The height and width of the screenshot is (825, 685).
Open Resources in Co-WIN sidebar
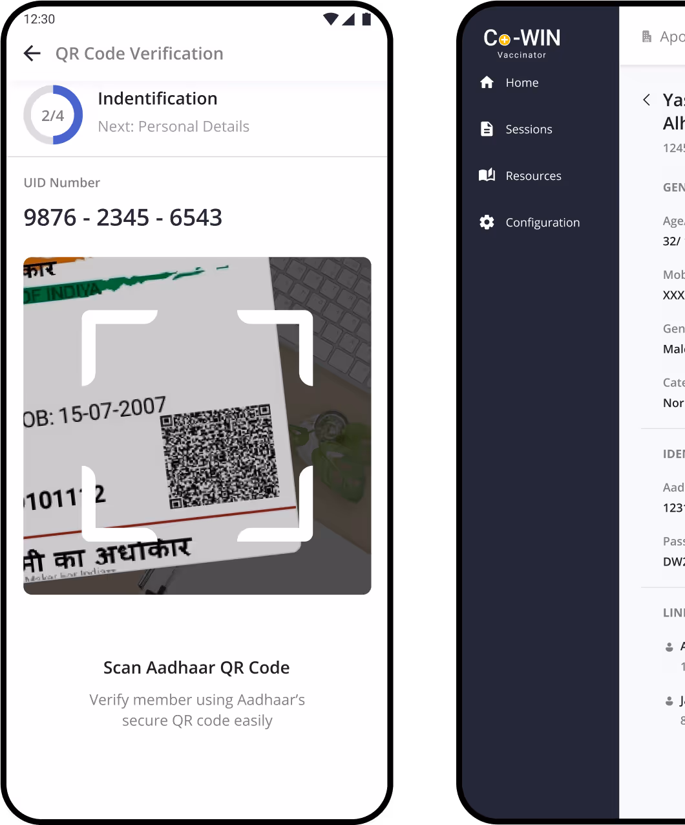pos(520,175)
